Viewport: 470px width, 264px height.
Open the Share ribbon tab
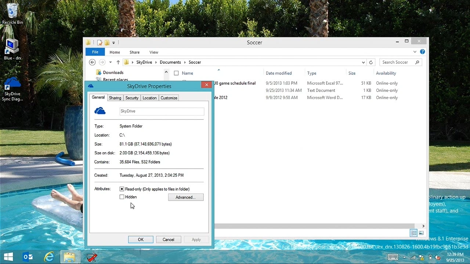point(134,52)
